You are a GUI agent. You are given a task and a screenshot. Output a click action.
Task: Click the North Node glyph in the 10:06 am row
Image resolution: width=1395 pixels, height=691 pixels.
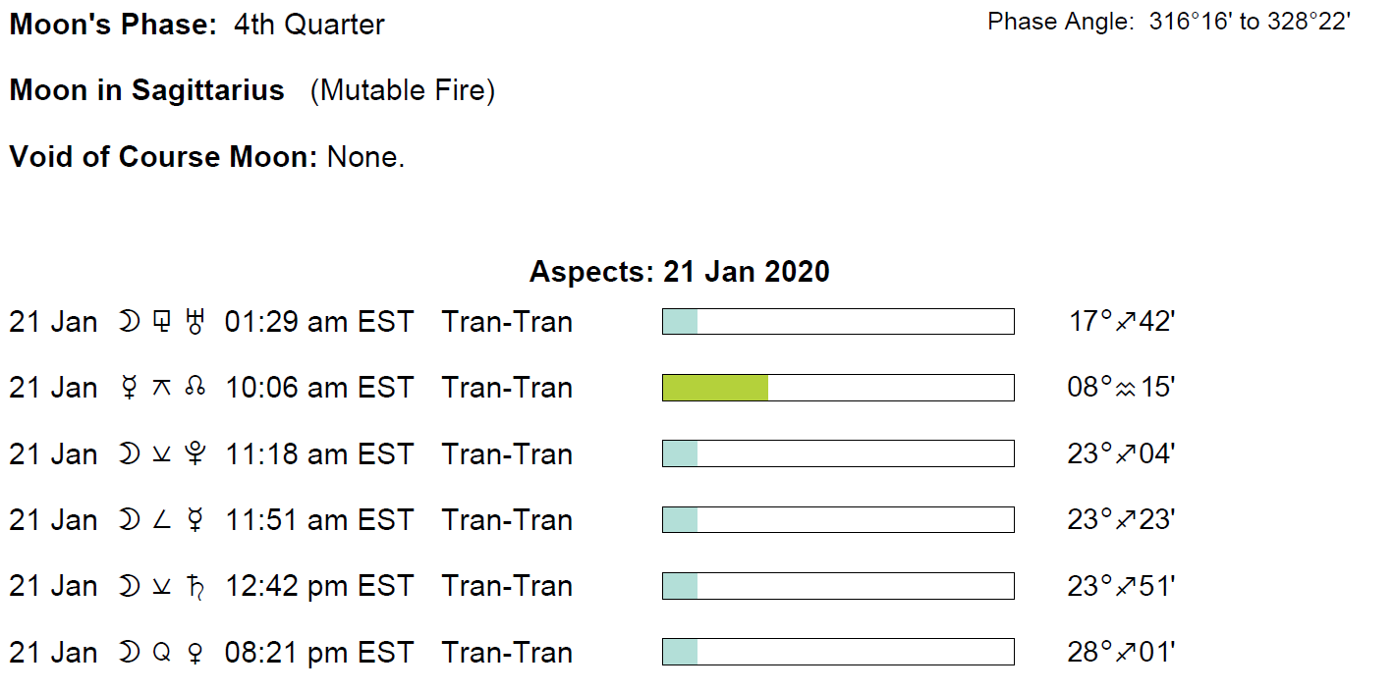click(195, 389)
